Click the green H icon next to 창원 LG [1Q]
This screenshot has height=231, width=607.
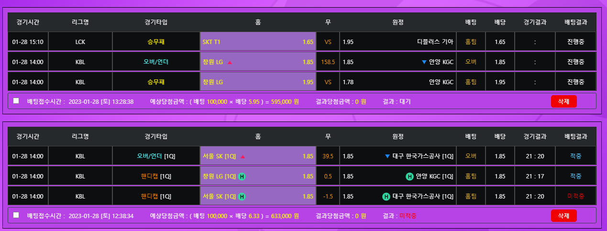click(242, 176)
